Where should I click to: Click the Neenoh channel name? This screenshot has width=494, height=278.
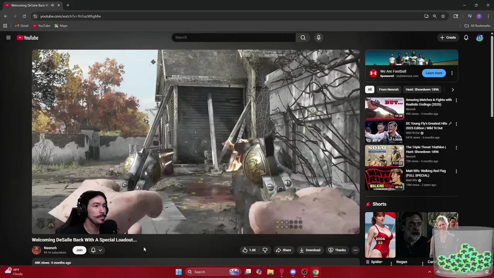50,248
